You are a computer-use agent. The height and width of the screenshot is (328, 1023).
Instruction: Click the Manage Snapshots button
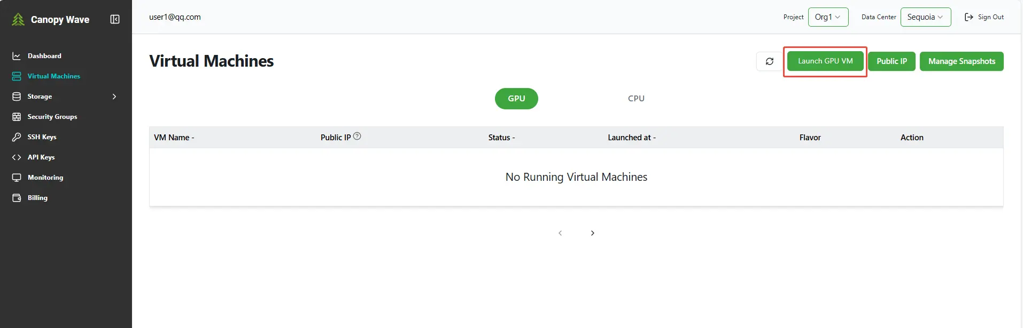click(x=961, y=61)
